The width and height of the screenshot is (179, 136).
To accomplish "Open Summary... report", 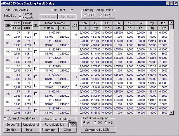I will click(50, 130).
